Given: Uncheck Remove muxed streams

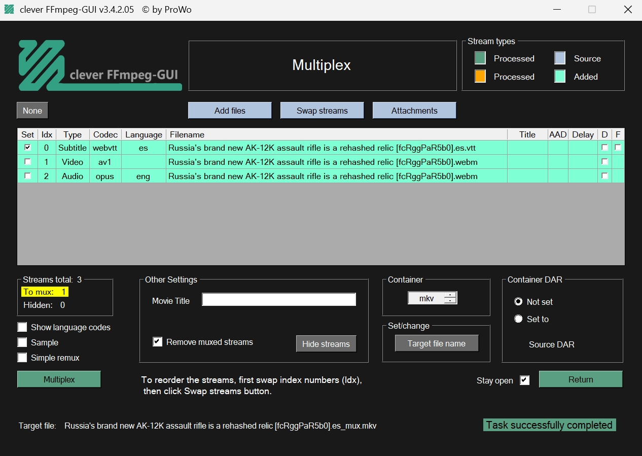Looking at the screenshot, I should (x=157, y=342).
